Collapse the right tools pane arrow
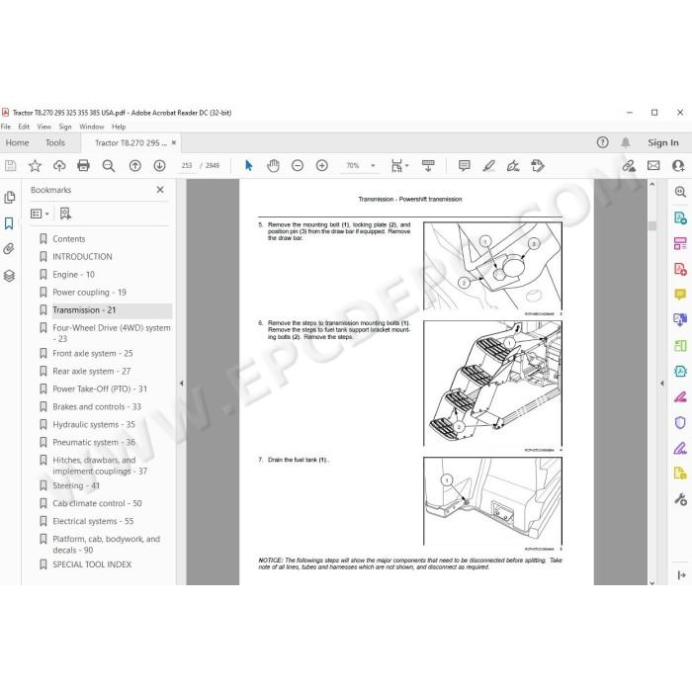The width and height of the screenshot is (692, 692). click(x=662, y=384)
